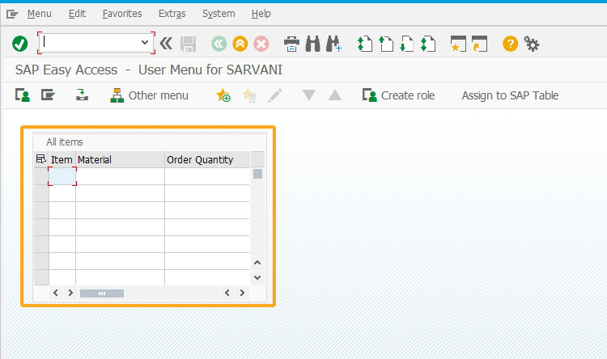
Task: Click the table settings icon beside Item
Action: [41, 159]
